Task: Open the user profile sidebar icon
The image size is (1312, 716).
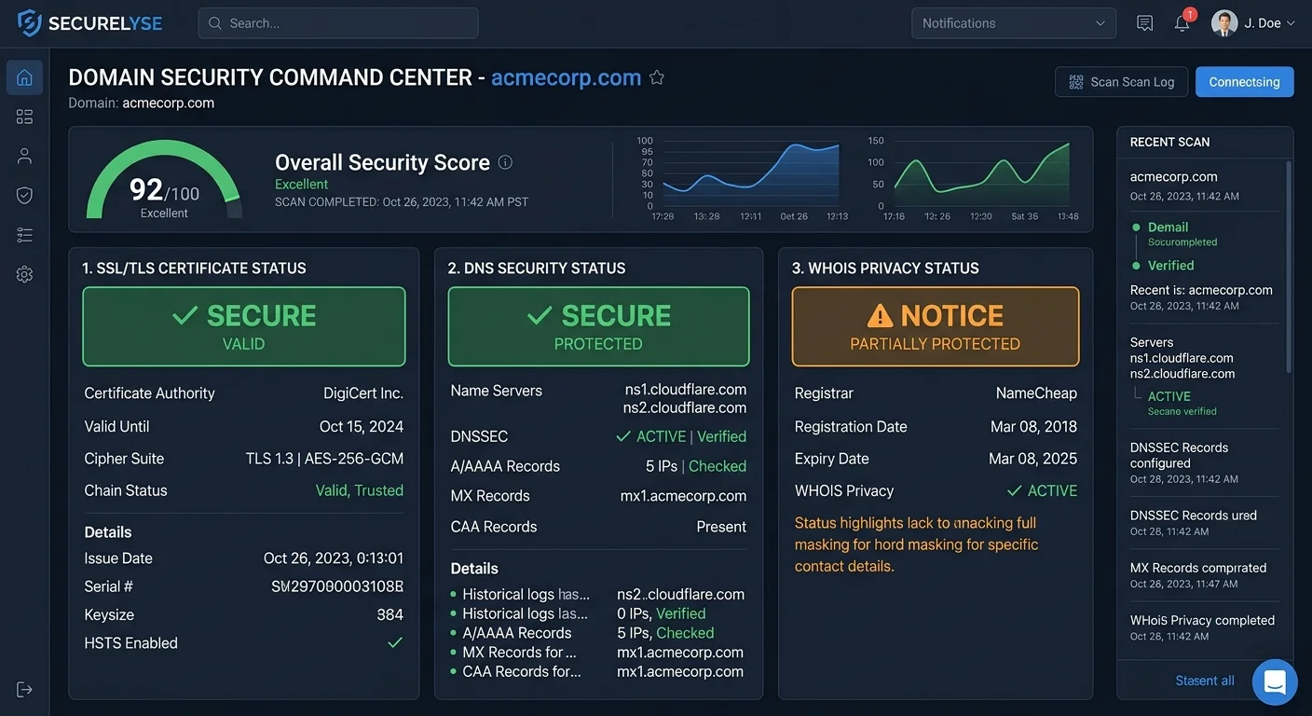Action: [x=24, y=156]
